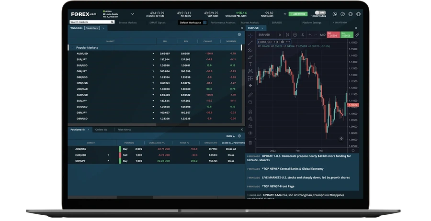Toggle magnet mode on chart toolbar
Image resolution: width=431 pixels, height=221 pixels.
pyautogui.click(x=250, y=112)
